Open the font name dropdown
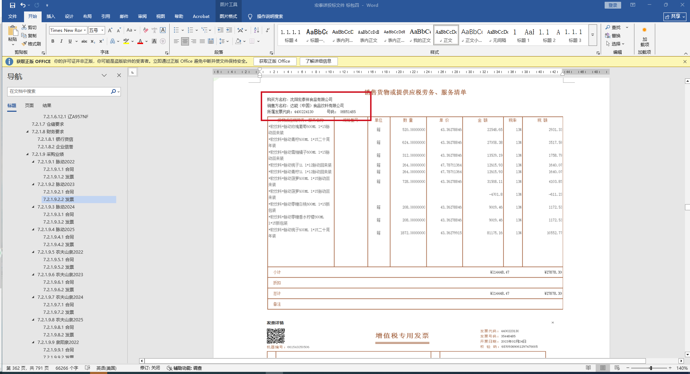This screenshot has height=374, width=690. coord(85,30)
